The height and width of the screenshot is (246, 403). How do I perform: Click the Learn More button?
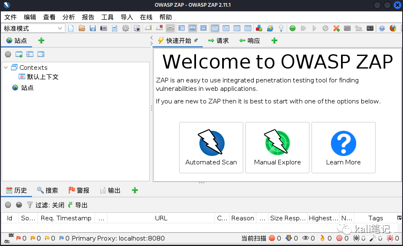[x=344, y=148]
